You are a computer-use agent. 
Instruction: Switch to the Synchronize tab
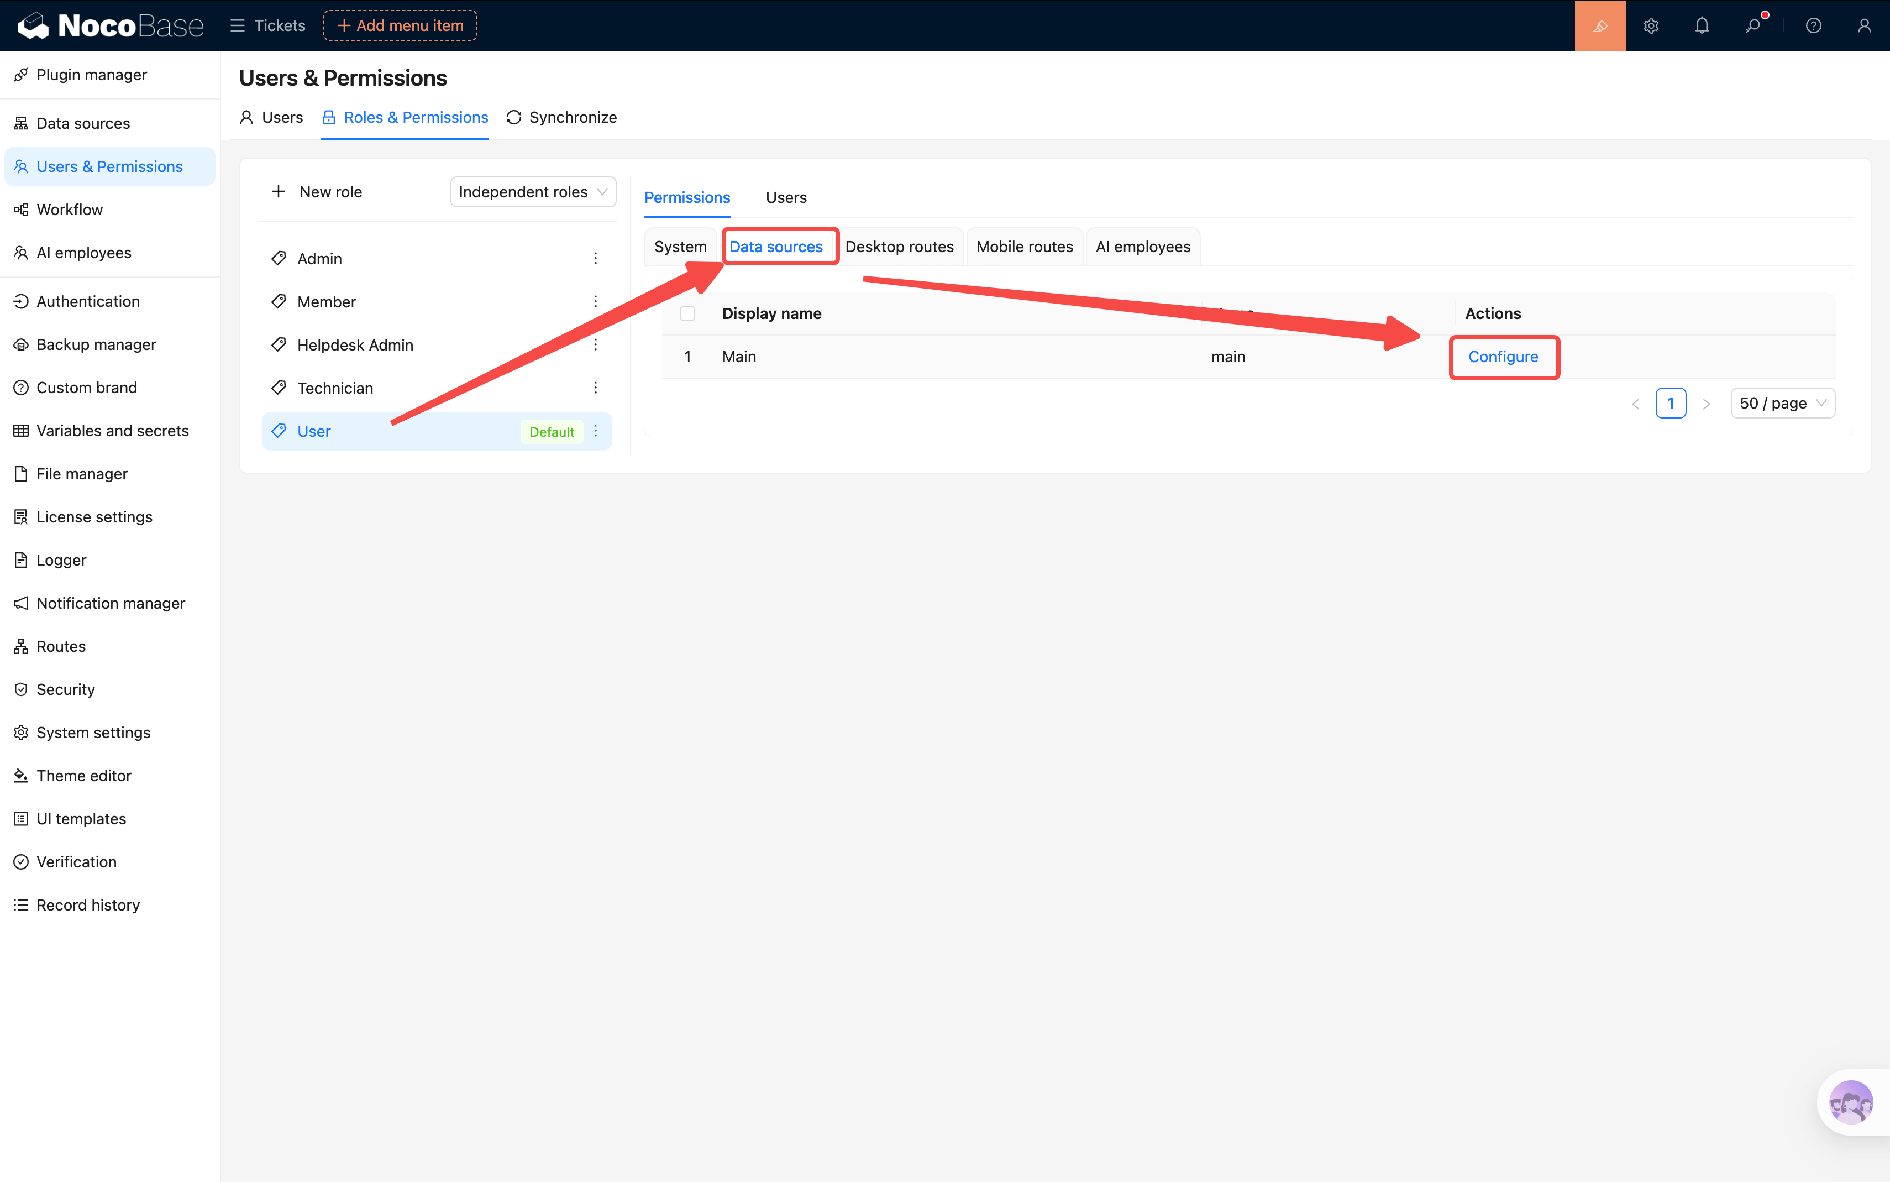point(562,117)
